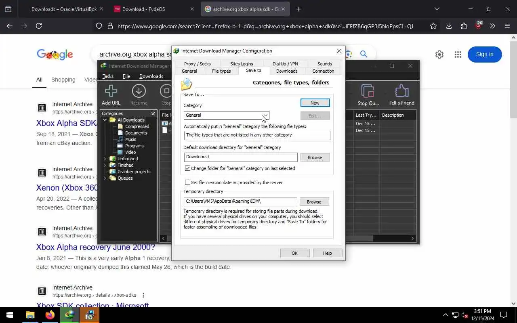This screenshot has height=323, width=517.
Task: Open File Explorer from the taskbar
Action: click(30, 315)
